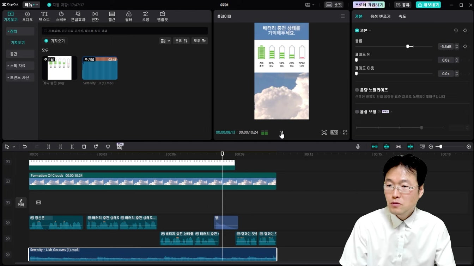The width and height of the screenshot is (474, 266).
Task: Enable 음성 보정 checkbox
Action: click(x=357, y=112)
